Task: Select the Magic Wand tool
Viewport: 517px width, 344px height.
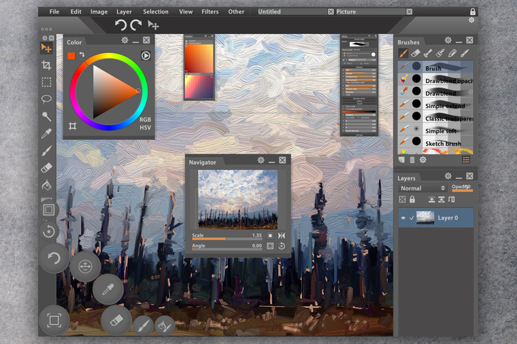Action: [x=46, y=116]
